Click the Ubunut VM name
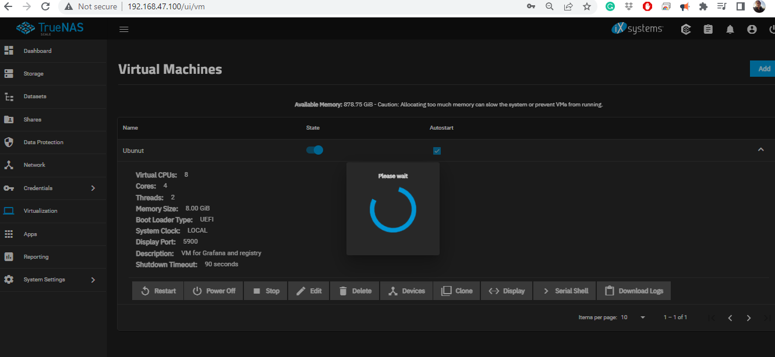 click(133, 151)
